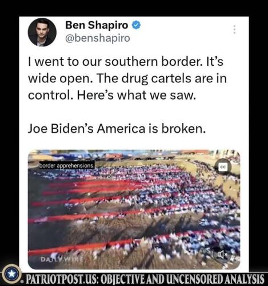The width and height of the screenshot is (268, 286).
Task: Click the "Joe Biden's America is broken." sentence
Action: 117,128
